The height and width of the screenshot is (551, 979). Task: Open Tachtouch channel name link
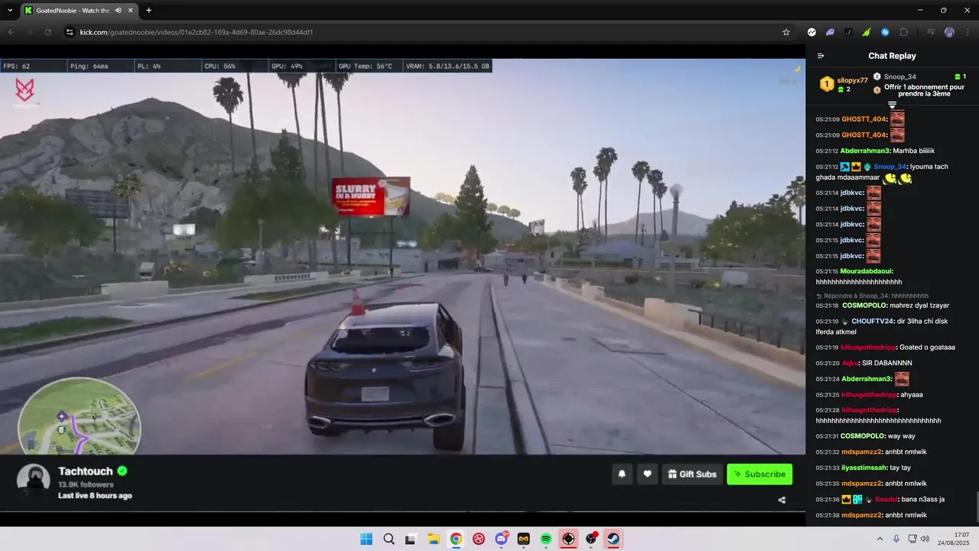(x=86, y=471)
